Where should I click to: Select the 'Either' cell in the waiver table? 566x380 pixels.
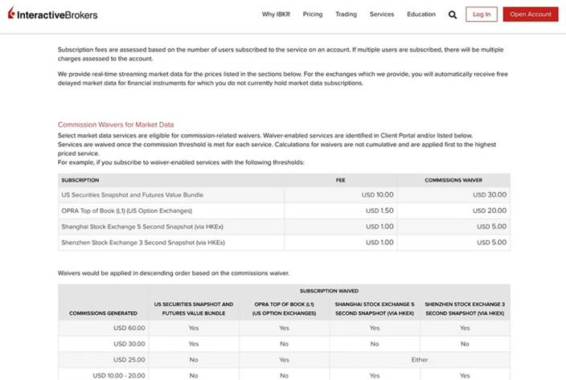click(x=420, y=359)
